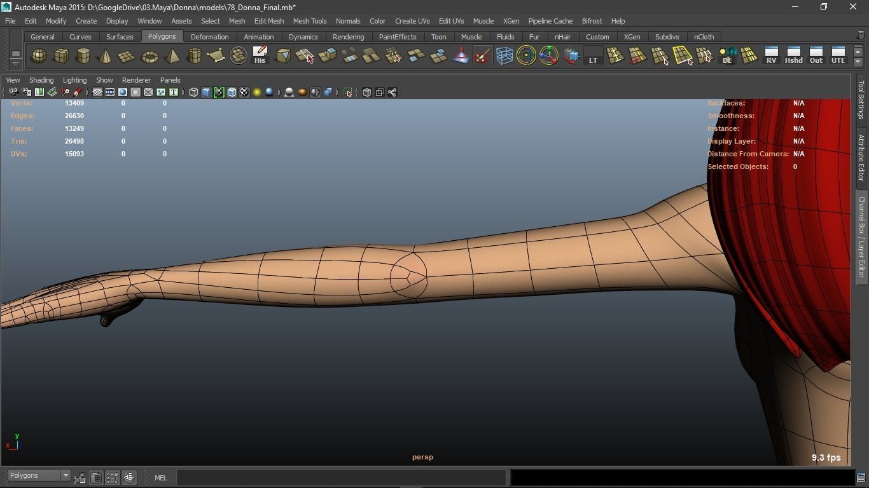Image resolution: width=869 pixels, height=488 pixels.
Task: Click the three-color axis rotate shelf icon
Action: pyautogui.click(x=548, y=56)
